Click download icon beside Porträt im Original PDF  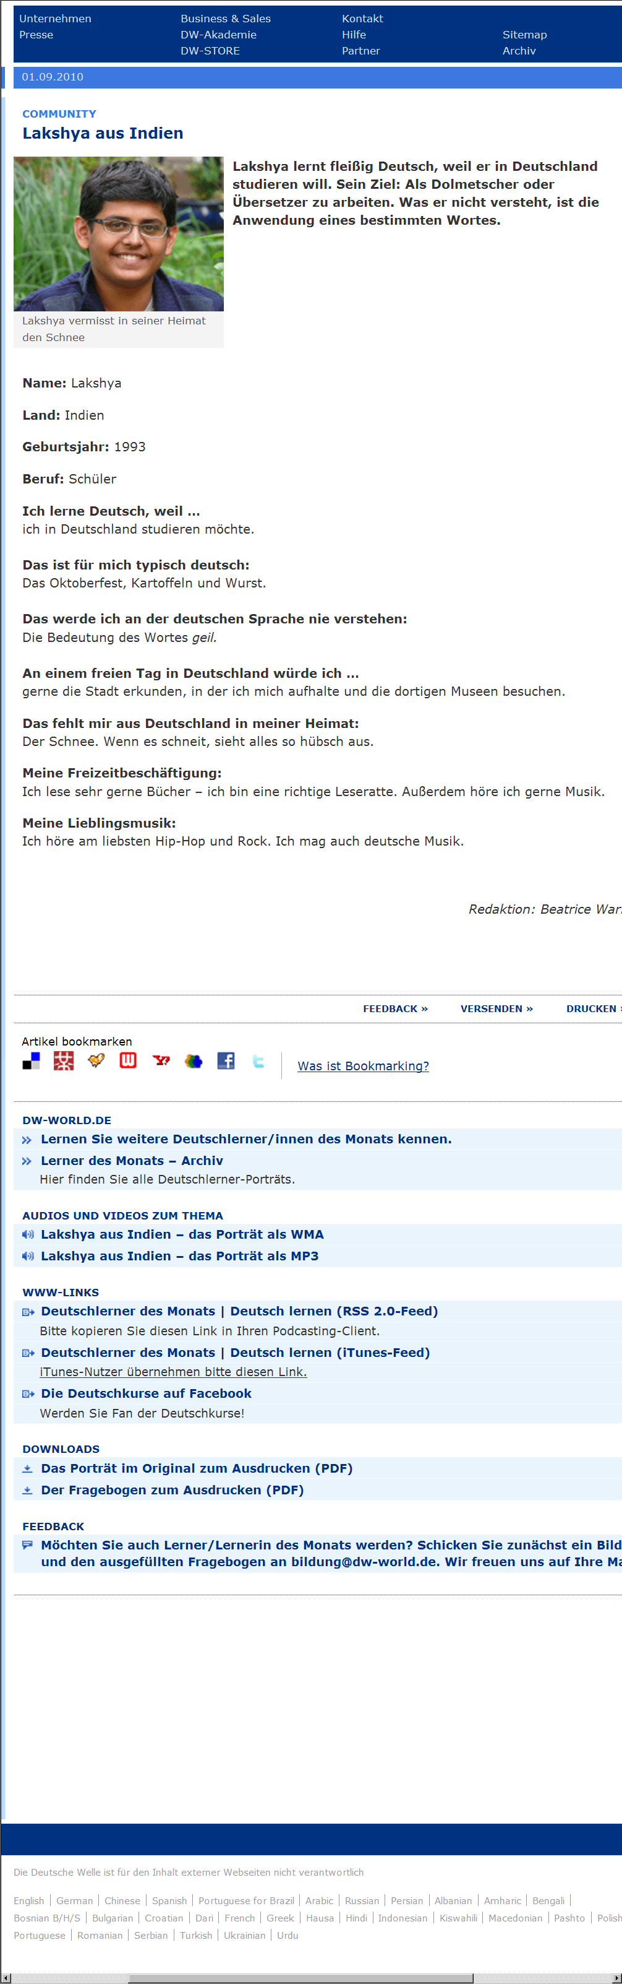coord(28,1468)
